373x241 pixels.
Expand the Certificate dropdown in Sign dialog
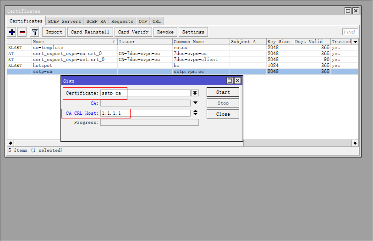(x=195, y=93)
